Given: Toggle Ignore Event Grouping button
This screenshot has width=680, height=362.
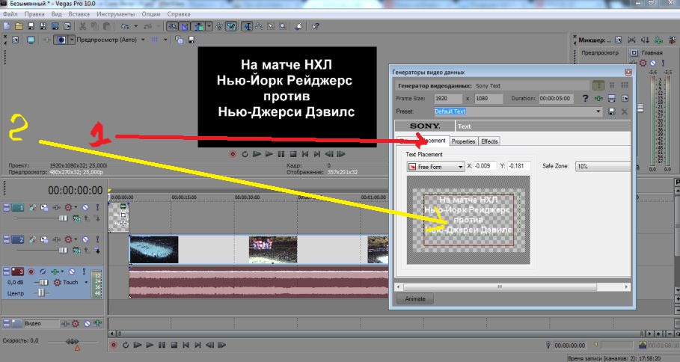Looking at the screenshot, I should tap(231, 26).
